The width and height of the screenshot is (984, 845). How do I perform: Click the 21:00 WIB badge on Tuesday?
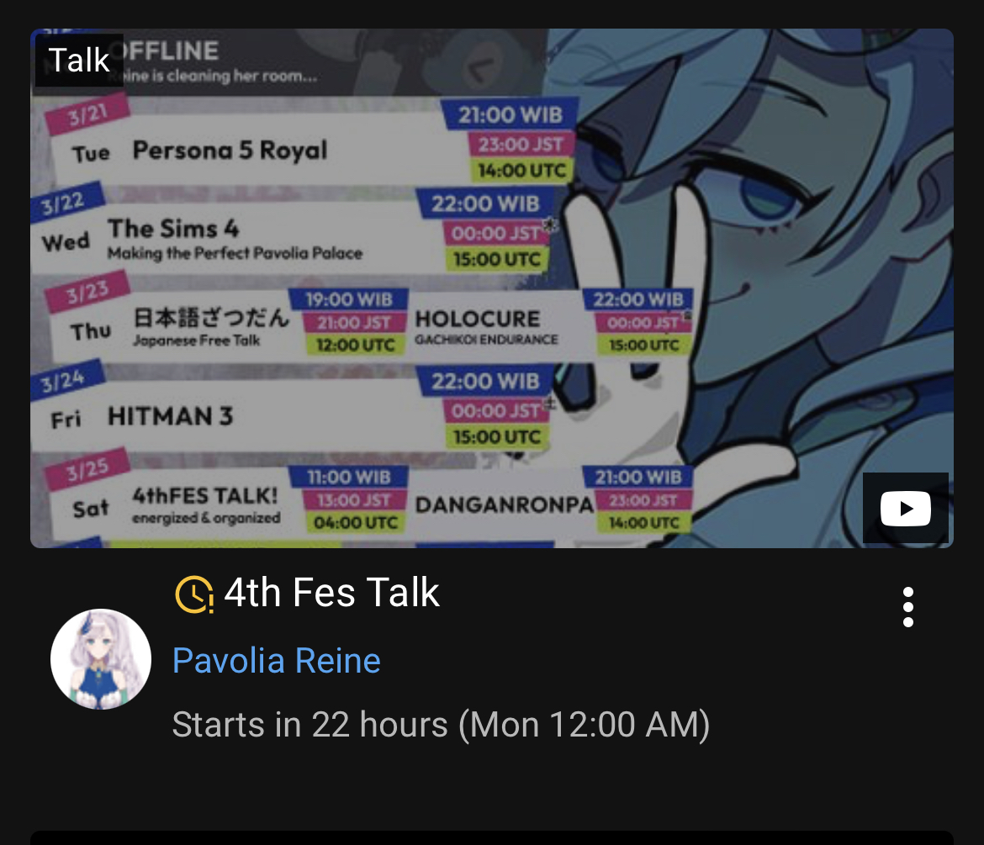tap(510, 115)
